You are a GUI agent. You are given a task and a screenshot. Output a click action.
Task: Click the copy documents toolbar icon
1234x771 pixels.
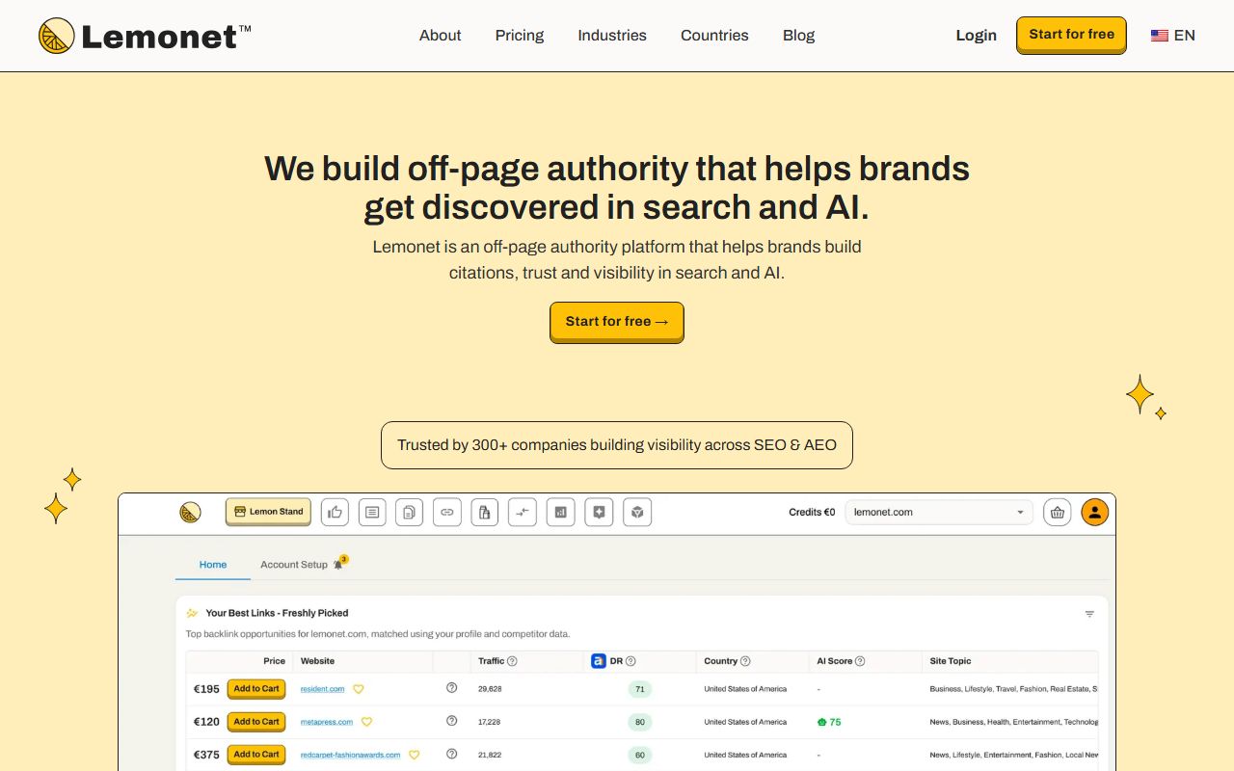410,512
